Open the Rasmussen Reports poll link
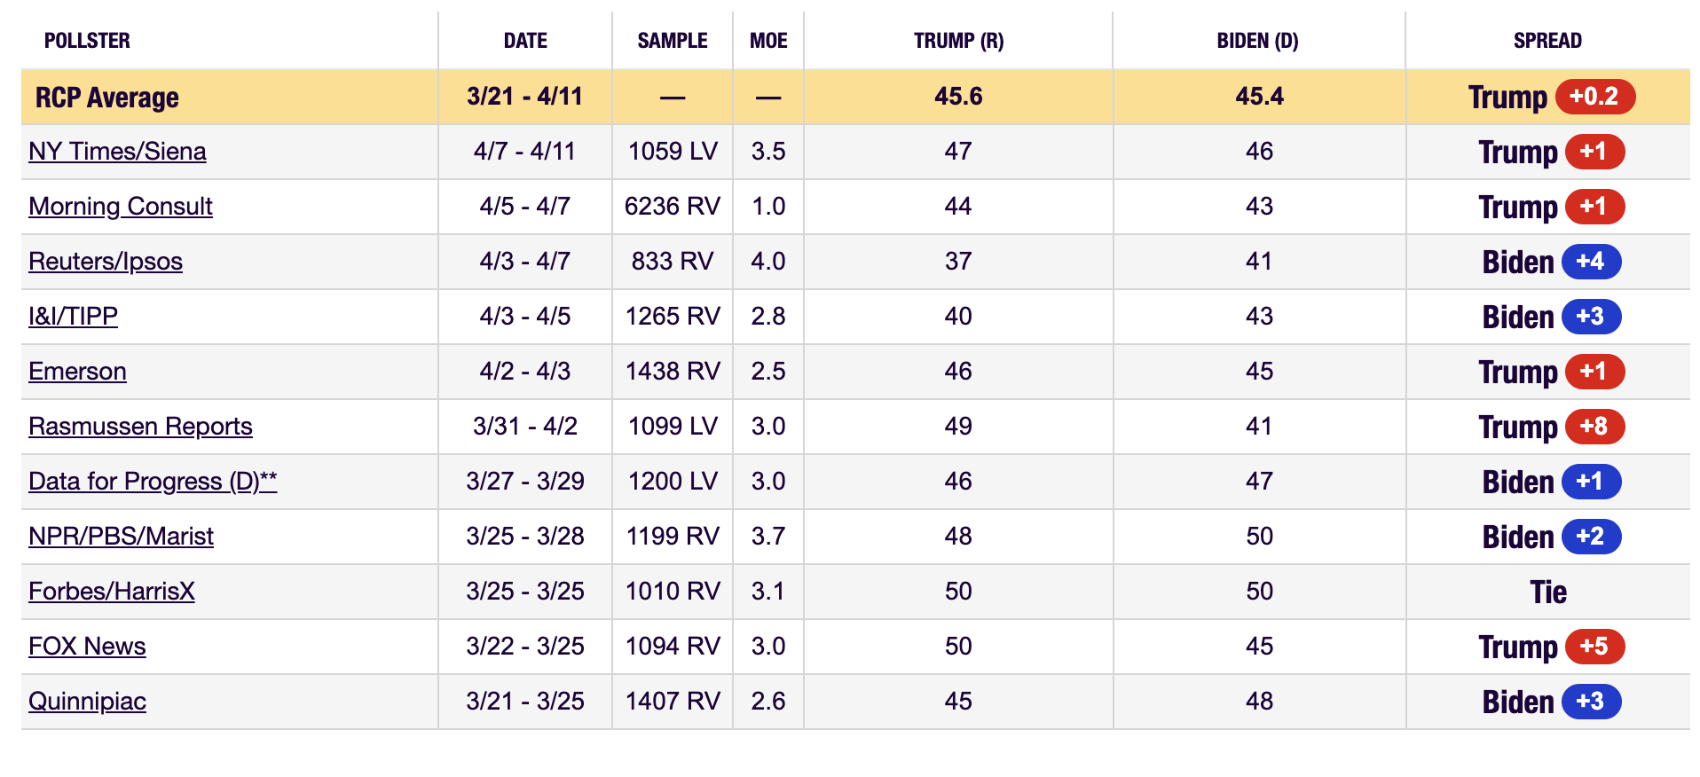This screenshot has height=777, width=1700. tap(140, 427)
